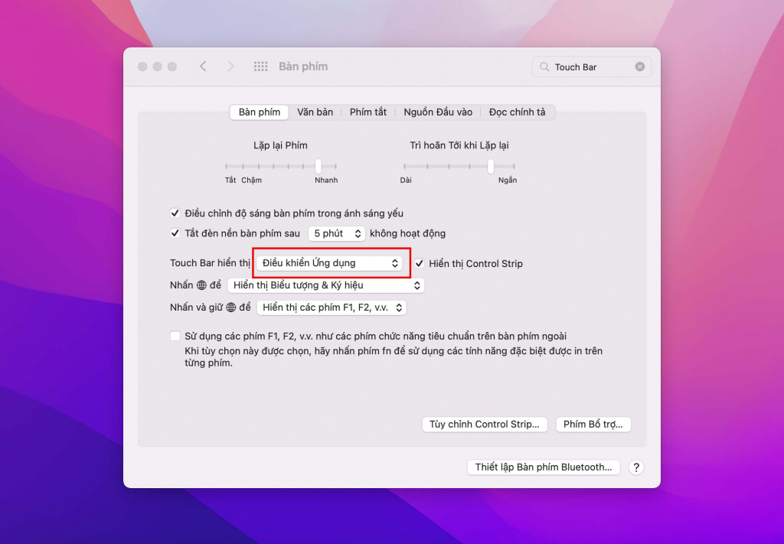Open the Hiển thị các phím F1, F2 dropdown
Viewport: 784px width, 544px height.
332,308
